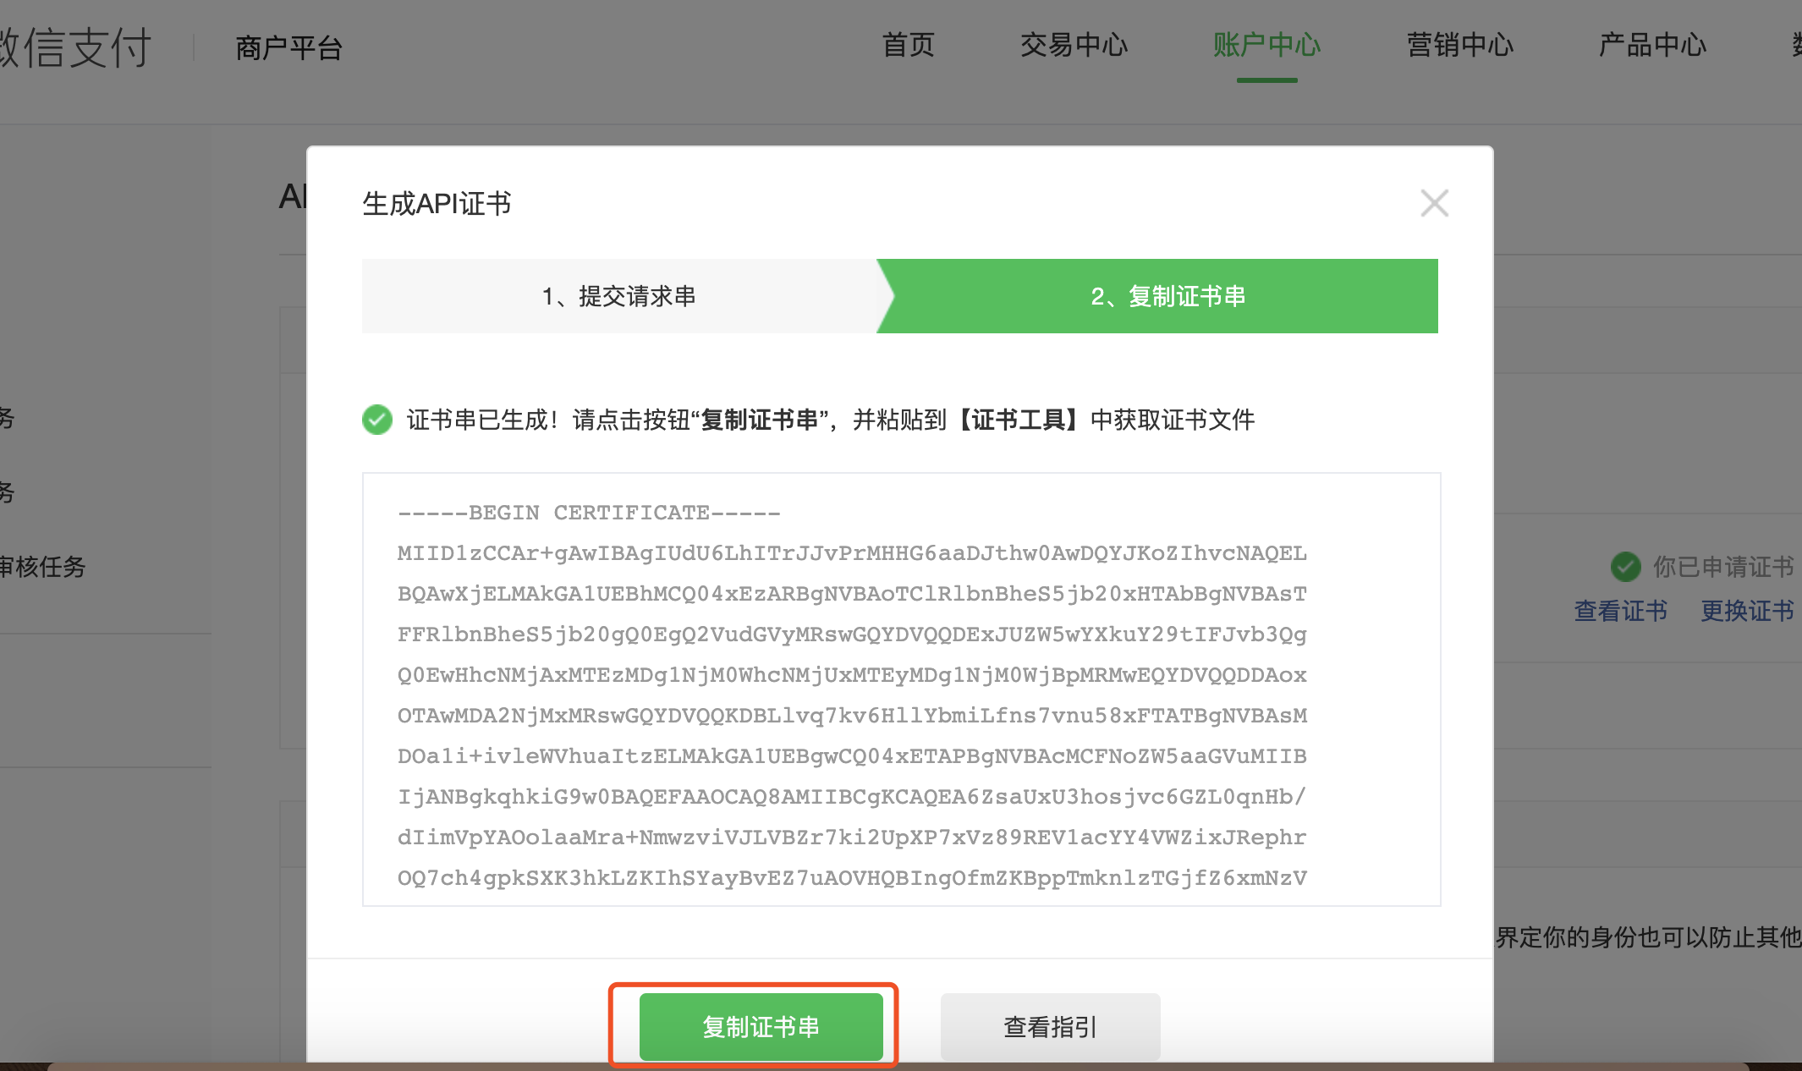Click the dialog title 生成API证书
This screenshot has height=1071, width=1802.
coord(437,204)
